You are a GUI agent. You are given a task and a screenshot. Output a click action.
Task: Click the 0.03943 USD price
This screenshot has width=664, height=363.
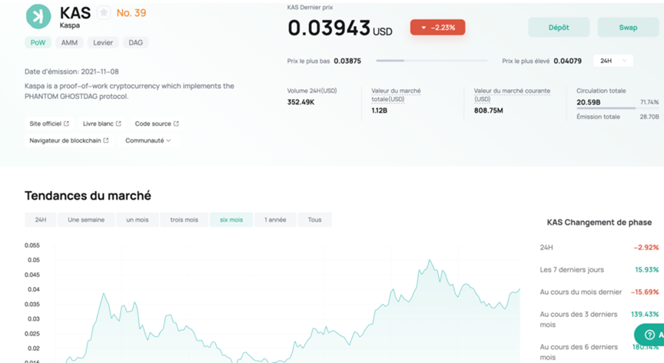(x=340, y=28)
